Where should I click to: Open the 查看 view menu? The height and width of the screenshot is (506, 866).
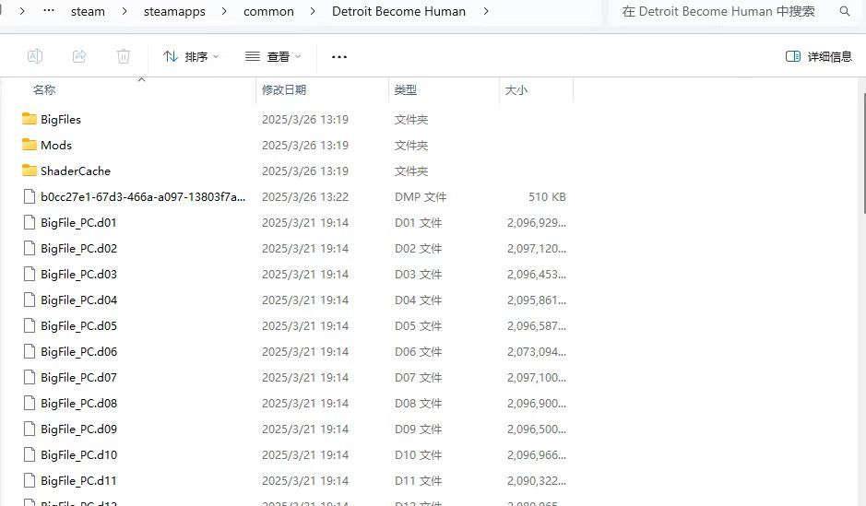273,56
